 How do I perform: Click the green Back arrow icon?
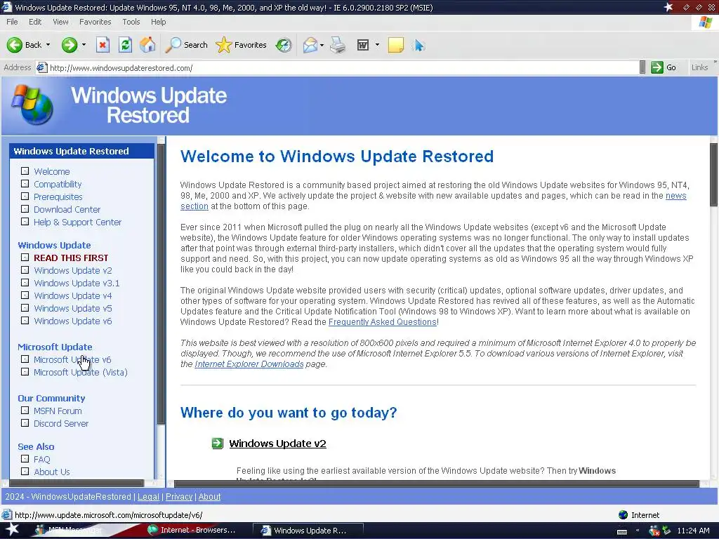coord(14,44)
